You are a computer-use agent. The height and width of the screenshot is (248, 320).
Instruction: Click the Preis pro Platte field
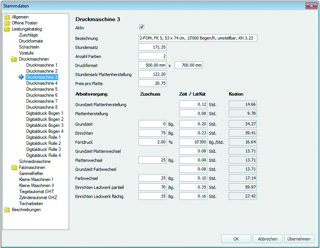pyautogui.click(x=152, y=83)
